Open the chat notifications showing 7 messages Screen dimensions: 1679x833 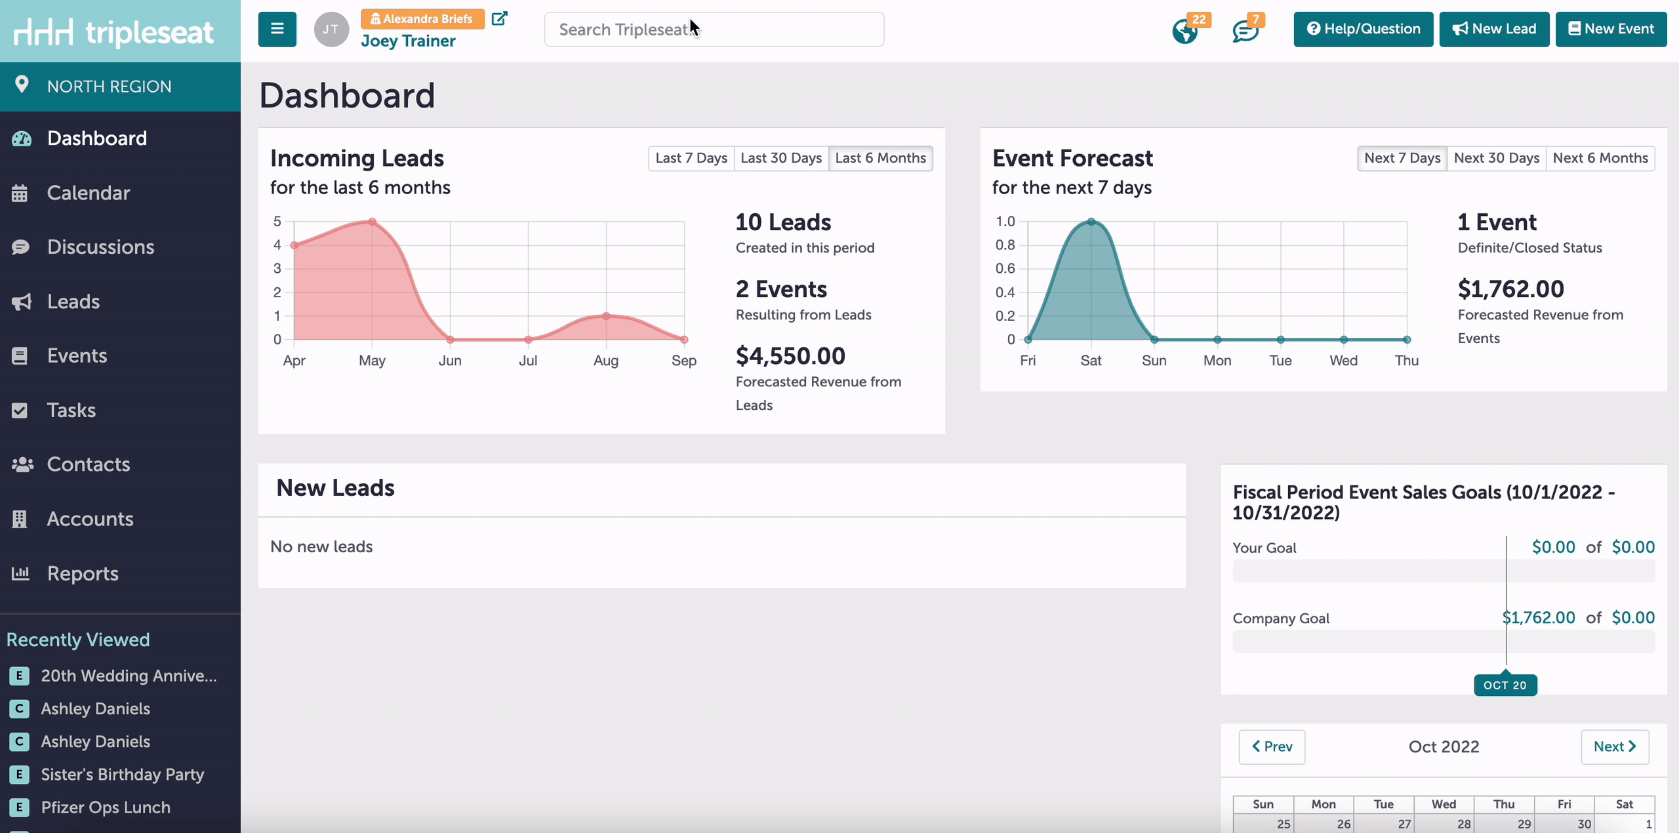(x=1244, y=30)
